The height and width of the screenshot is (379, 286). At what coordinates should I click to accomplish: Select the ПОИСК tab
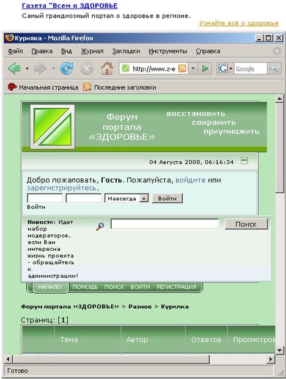[114, 287]
